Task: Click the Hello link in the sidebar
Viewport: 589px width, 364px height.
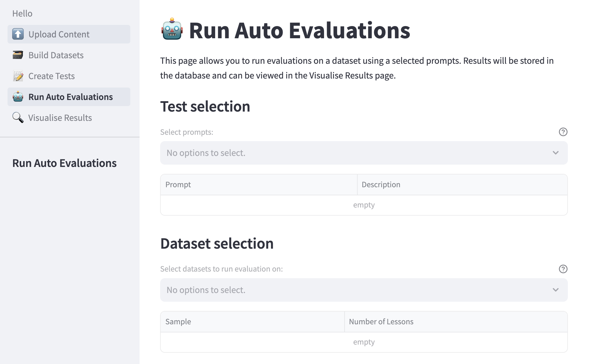Action: pyautogui.click(x=22, y=13)
